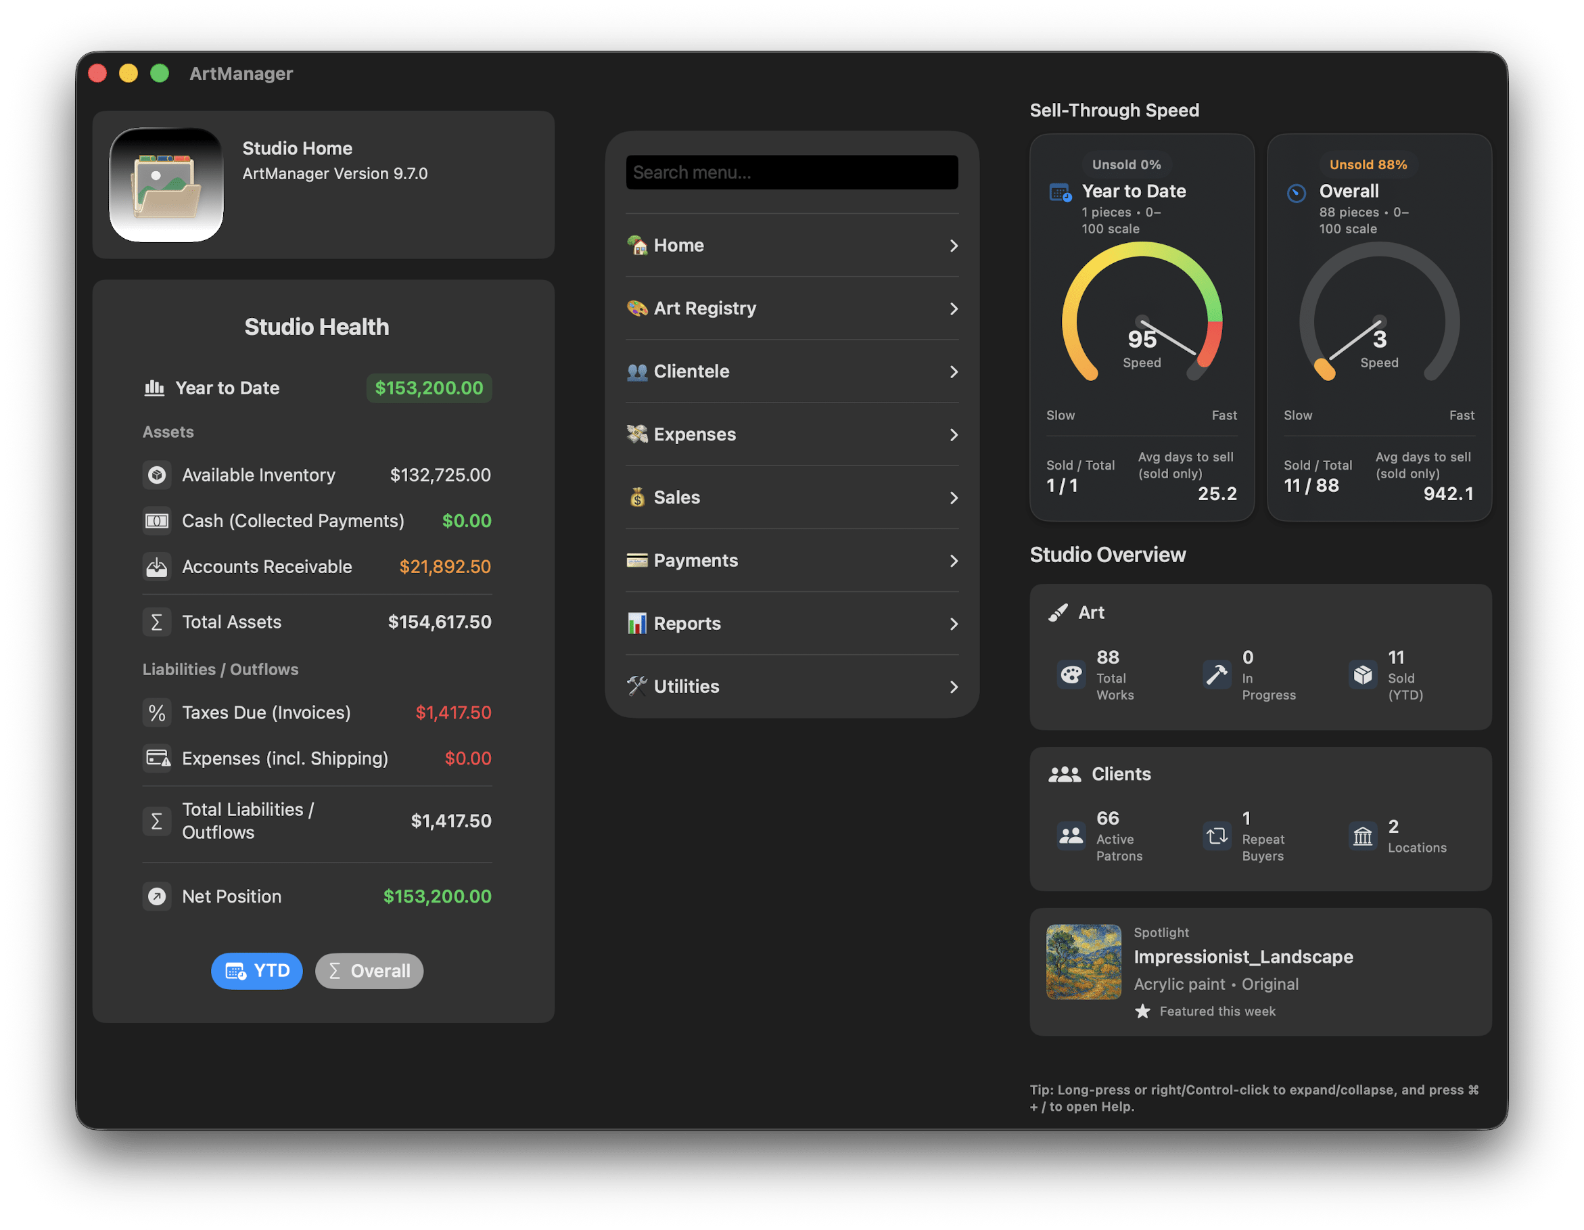Click the In Progress hammer icon

click(x=1216, y=675)
